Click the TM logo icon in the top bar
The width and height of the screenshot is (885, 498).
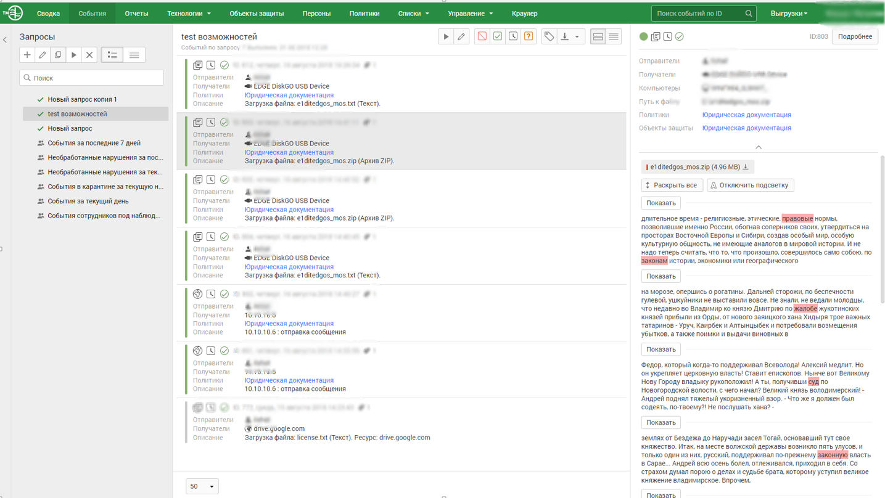pyautogui.click(x=14, y=13)
